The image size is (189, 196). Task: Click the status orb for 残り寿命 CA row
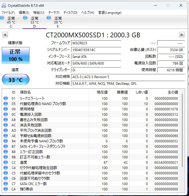[x=6, y=189]
